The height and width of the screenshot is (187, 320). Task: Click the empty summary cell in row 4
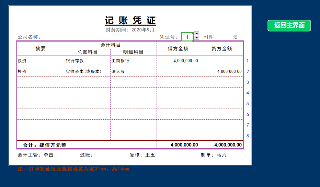(x=39, y=93)
